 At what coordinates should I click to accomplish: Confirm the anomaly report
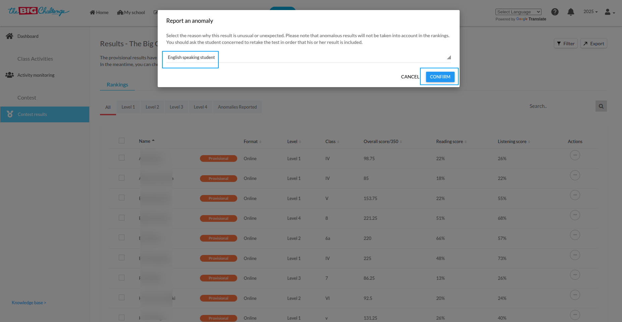pos(440,77)
